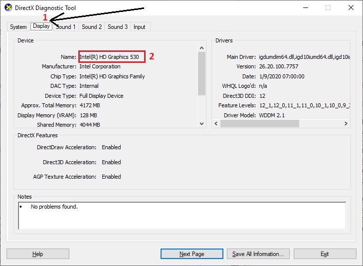Viewport: 363px width, 266px height.
Task: Click the Help button
Action: [38, 254]
